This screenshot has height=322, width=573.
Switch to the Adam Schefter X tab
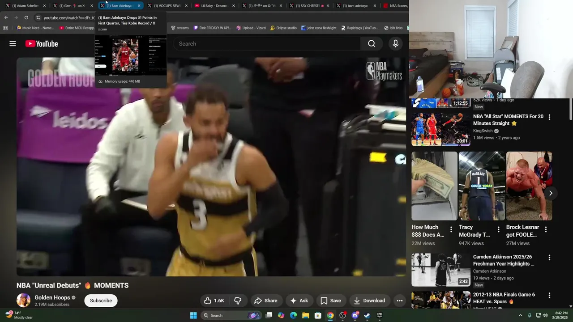(x=25, y=5)
